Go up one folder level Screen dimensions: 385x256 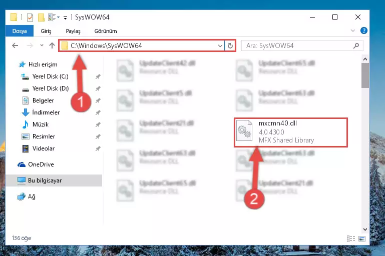[52, 45]
